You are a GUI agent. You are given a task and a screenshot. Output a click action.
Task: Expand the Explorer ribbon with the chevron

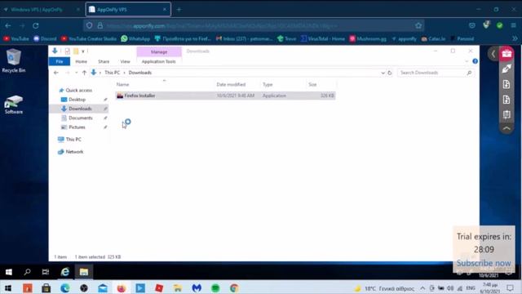pyautogui.click(x=467, y=61)
